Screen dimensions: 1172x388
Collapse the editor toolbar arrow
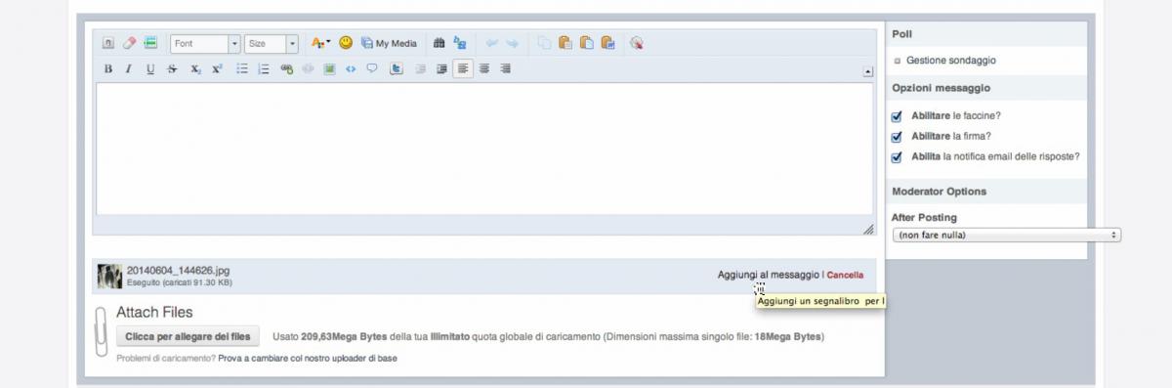[868, 71]
